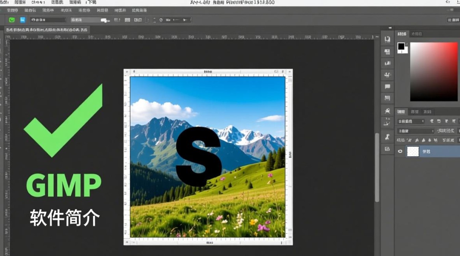Flip the white toggle switch in the options bar
Screen dimensions: 460x256
point(105,20)
